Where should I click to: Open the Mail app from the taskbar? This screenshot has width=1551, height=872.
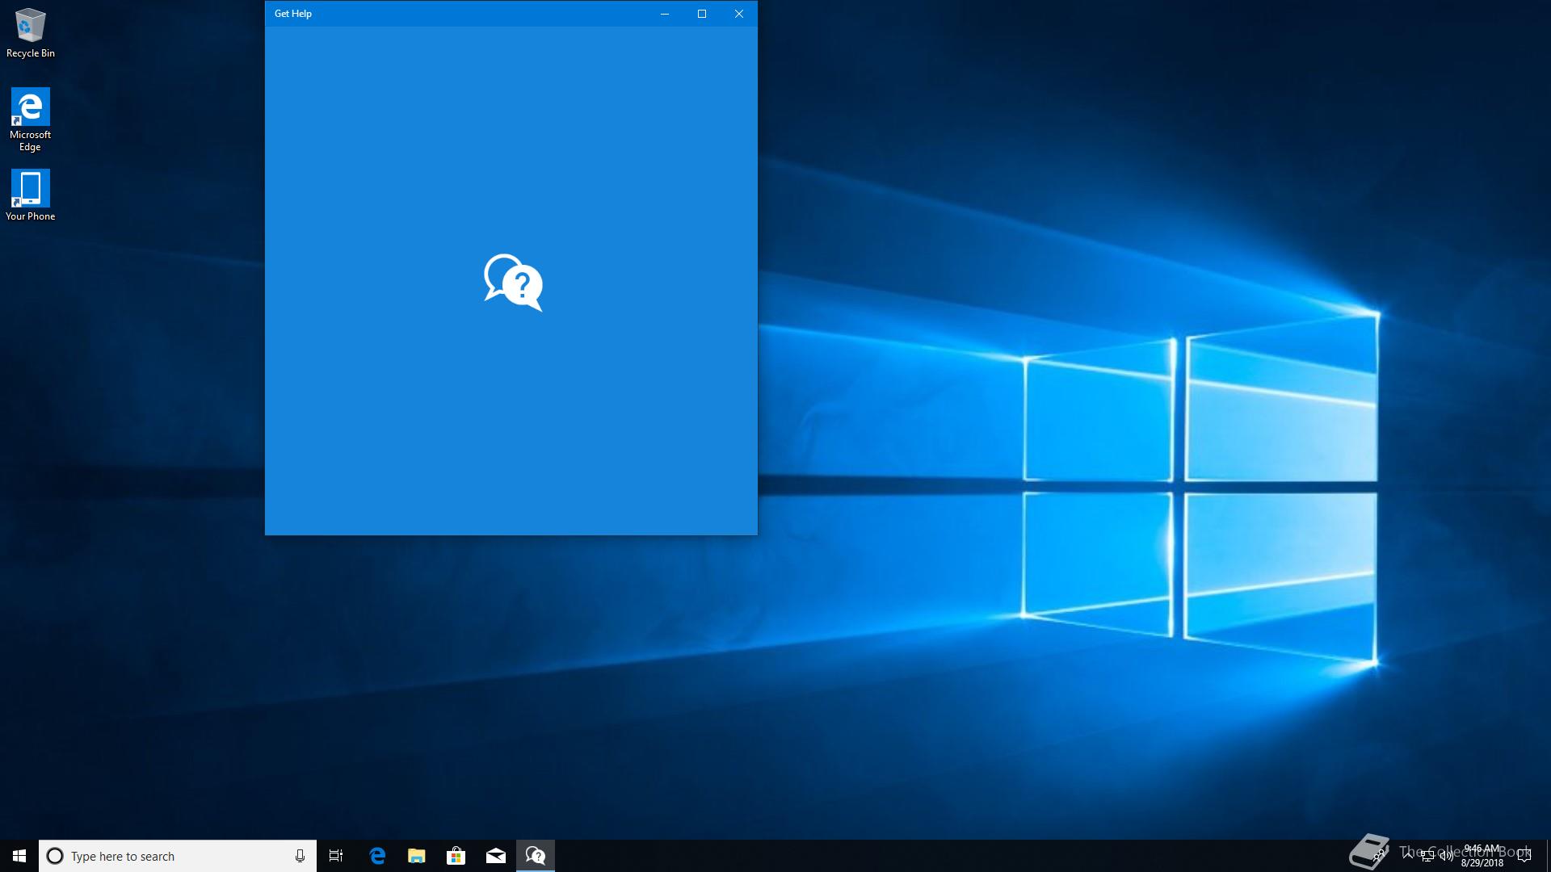click(x=496, y=856)
